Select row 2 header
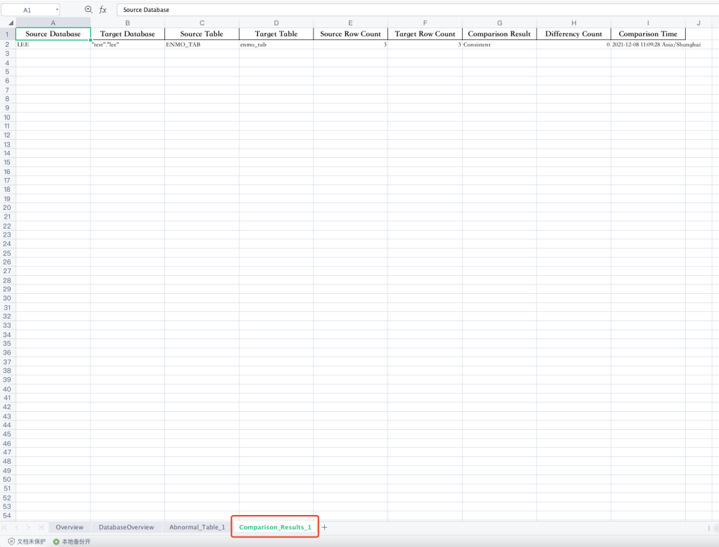Screen dimensions: 719x547 [x=7, y=45]
